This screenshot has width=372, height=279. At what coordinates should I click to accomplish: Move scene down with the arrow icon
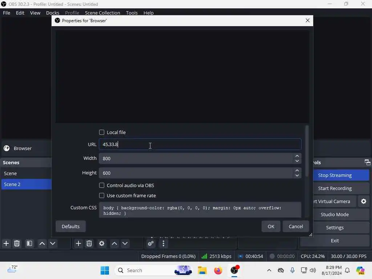(x=53, y=243)
